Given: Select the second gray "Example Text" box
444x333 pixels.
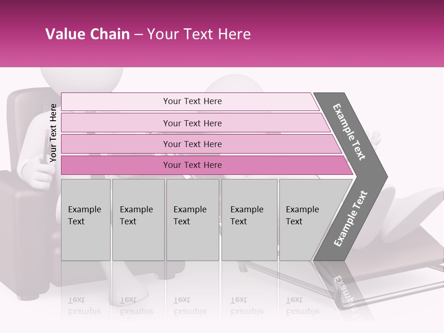Looking at the screenshot, I should 138,220.
